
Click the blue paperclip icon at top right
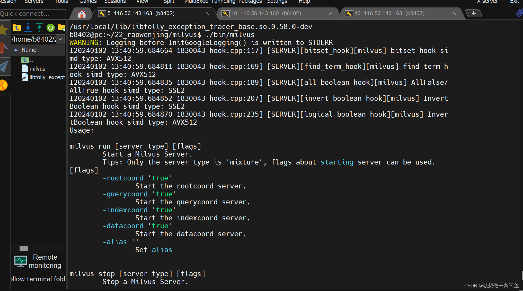519,13
